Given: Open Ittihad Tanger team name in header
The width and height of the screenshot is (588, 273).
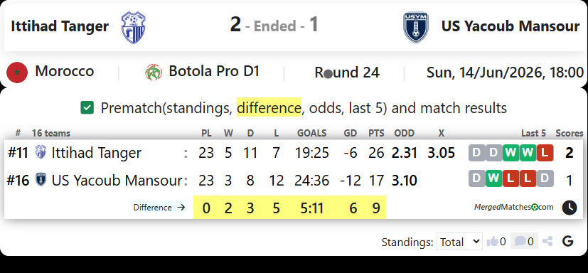Looking at the screenshot, I should (60, 26).
